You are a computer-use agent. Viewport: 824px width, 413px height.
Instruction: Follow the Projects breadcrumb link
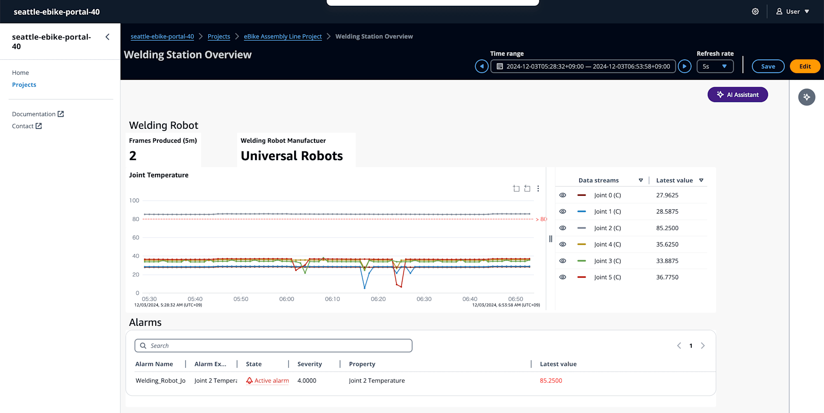tap(219, 36)
